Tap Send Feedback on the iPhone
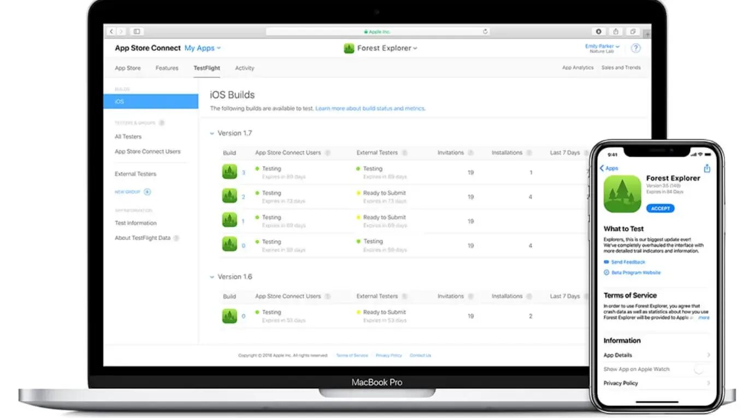 click(x=625, y=262)
